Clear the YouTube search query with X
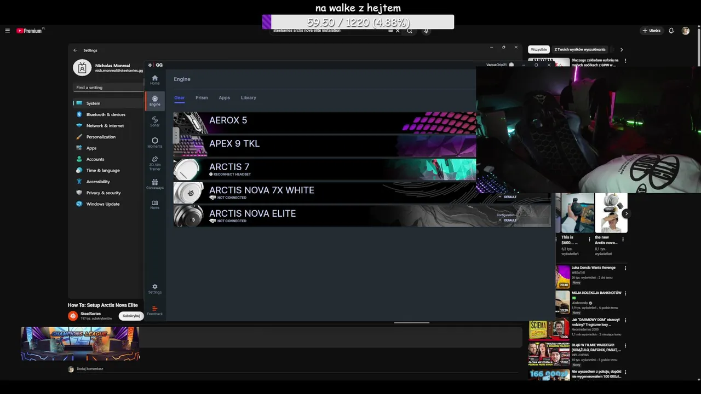 point(398,31)
